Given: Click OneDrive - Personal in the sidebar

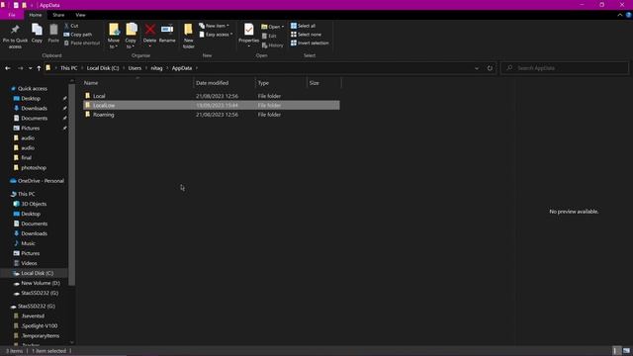Looking at the screenshot, I should click(41, 181).
